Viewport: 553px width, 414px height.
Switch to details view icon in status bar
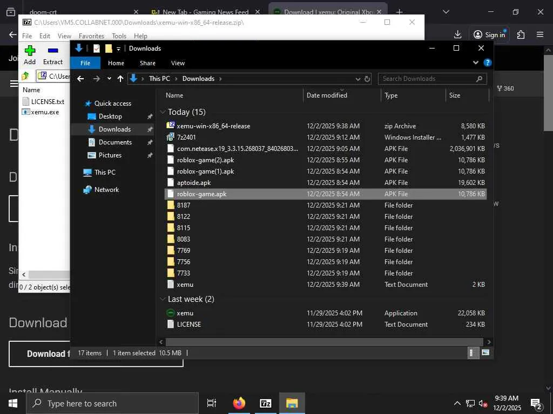[472, 353]
